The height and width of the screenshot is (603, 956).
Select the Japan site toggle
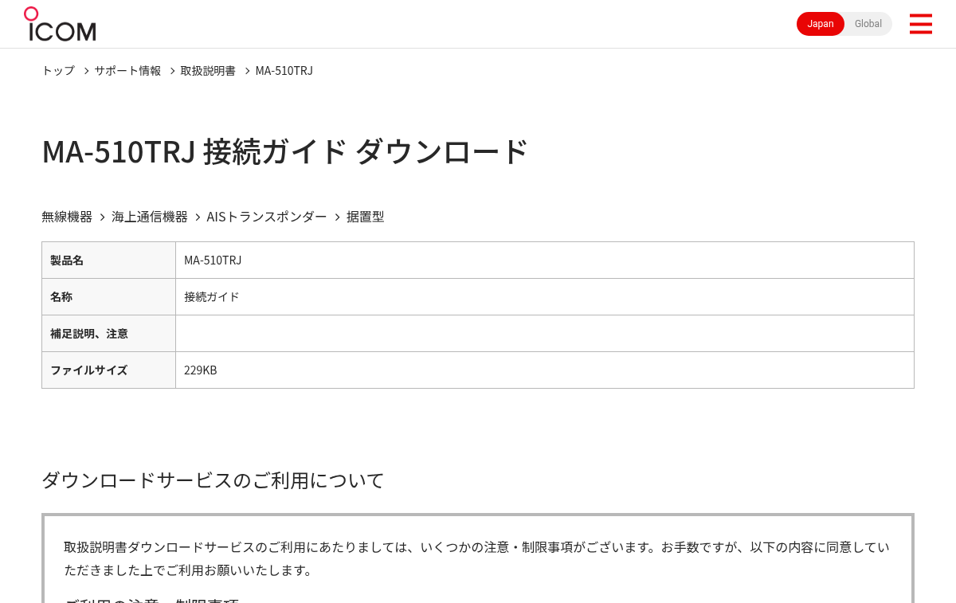click(x=821, y=24)
